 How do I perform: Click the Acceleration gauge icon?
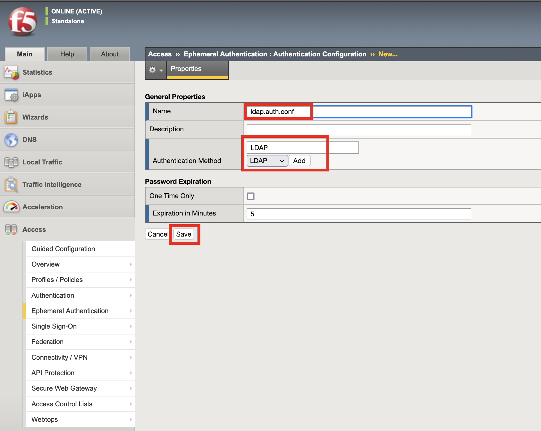[x=11, y=207]
